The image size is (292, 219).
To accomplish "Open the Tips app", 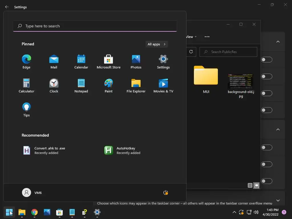I will coord(27,110).
